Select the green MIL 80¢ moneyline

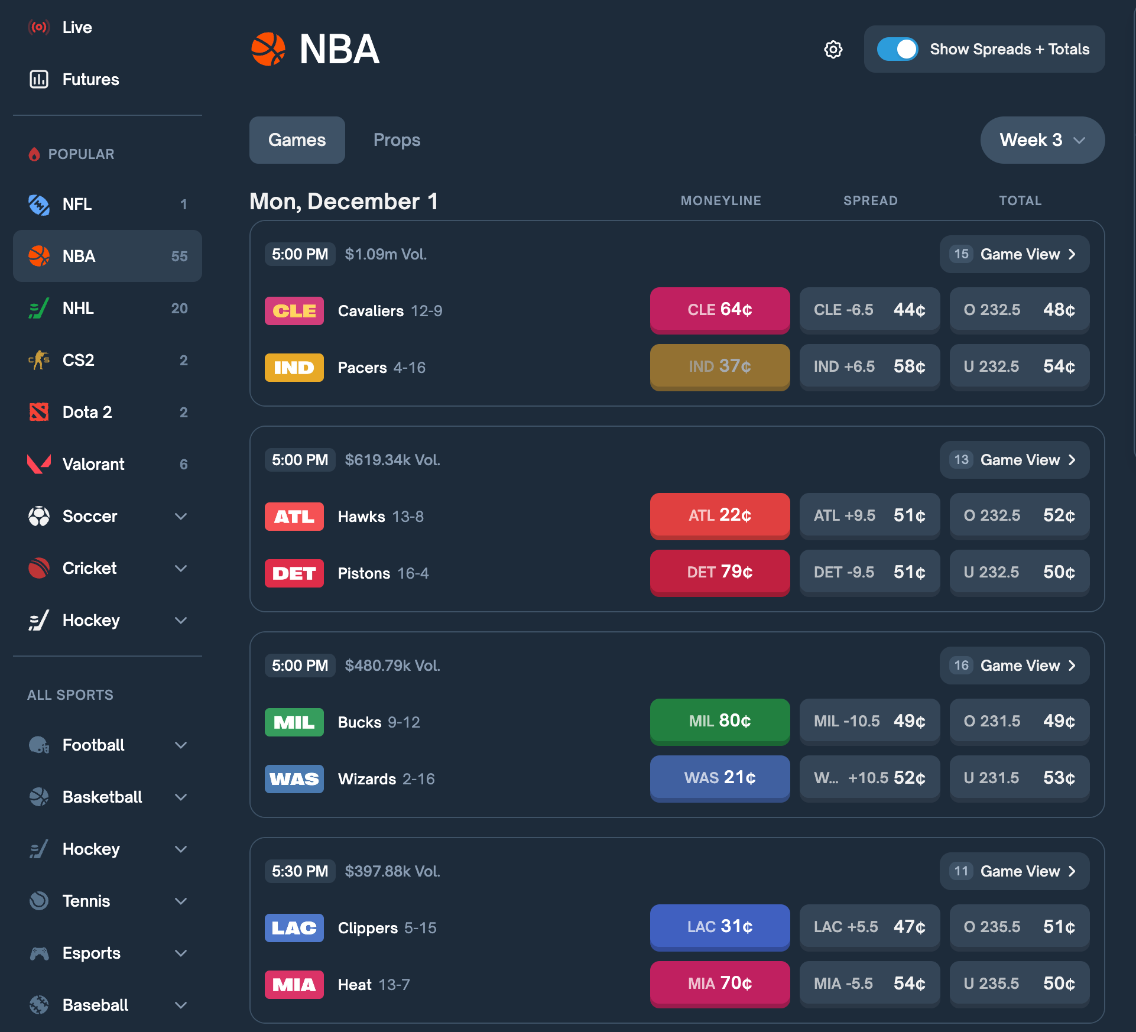(x=719, y=721)
